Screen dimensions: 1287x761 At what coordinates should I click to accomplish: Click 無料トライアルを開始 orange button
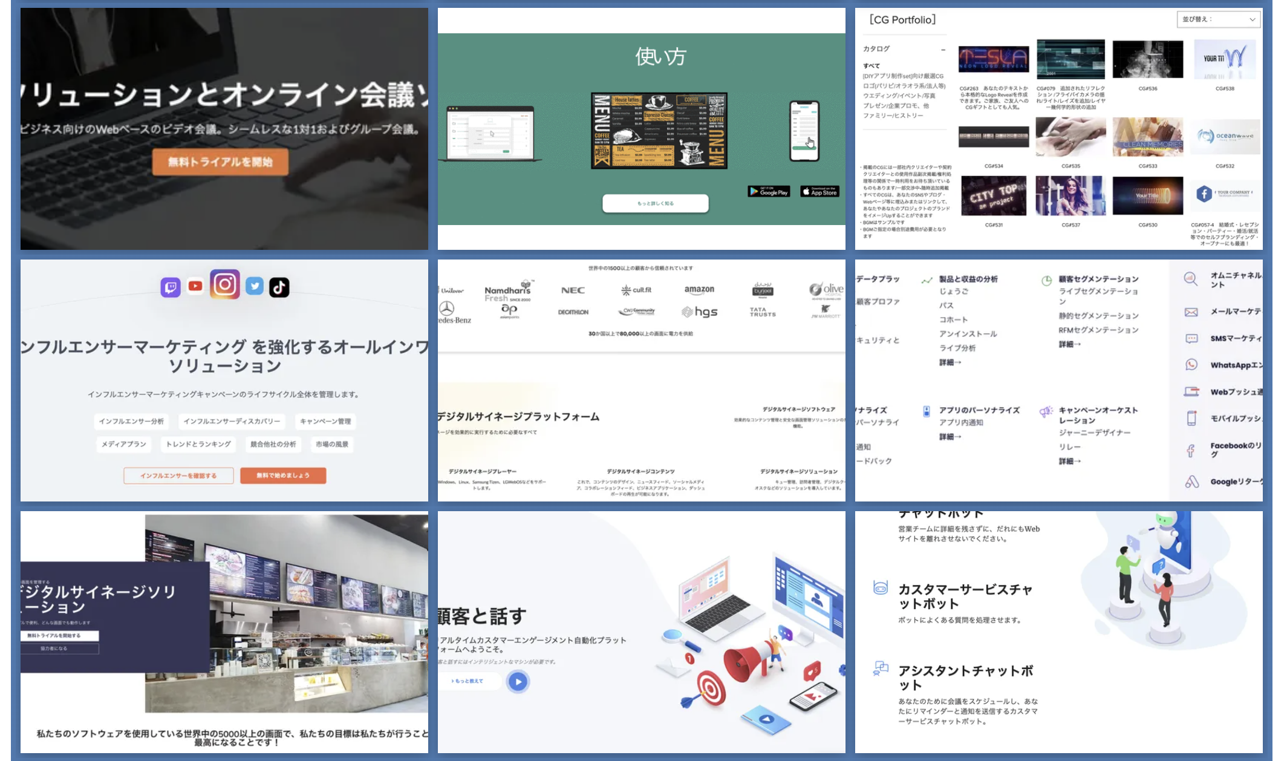click(x=220, y=162)
